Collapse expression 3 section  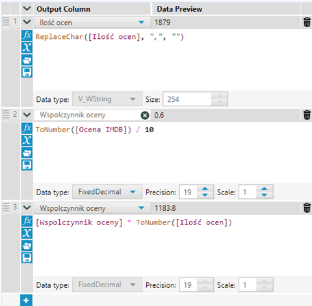click(27, 207)
